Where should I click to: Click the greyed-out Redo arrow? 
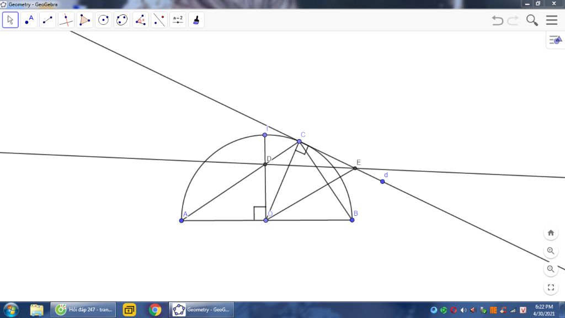tap(513, 20)
